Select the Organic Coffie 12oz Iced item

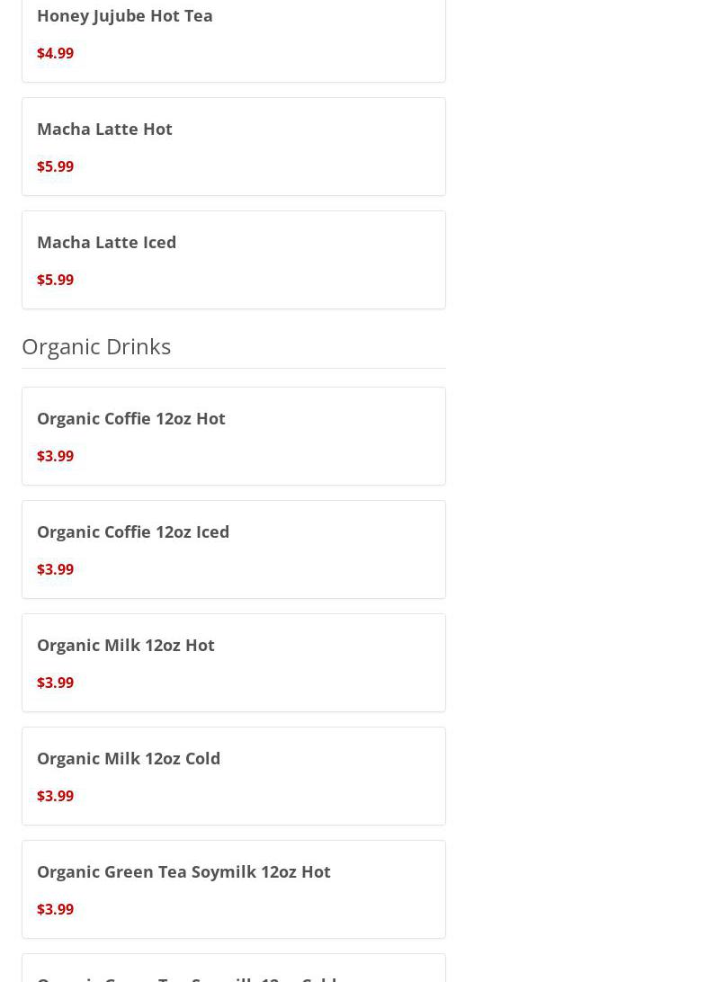pos(133,531)
